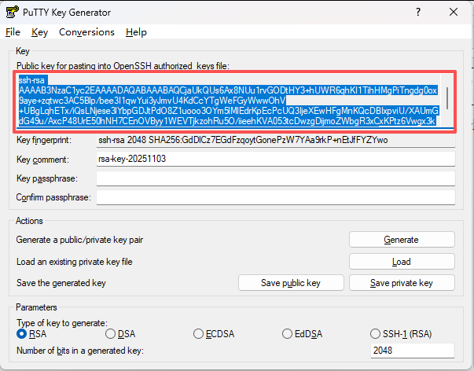Focus the Key passphrase field
The image size is (474, 371).
[x=275, y=178]
